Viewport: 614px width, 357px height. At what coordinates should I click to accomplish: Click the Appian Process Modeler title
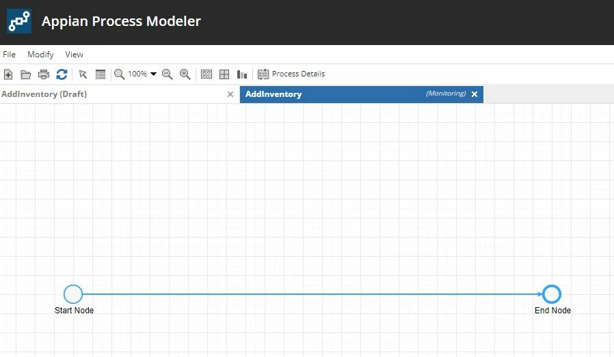[121, 21]
